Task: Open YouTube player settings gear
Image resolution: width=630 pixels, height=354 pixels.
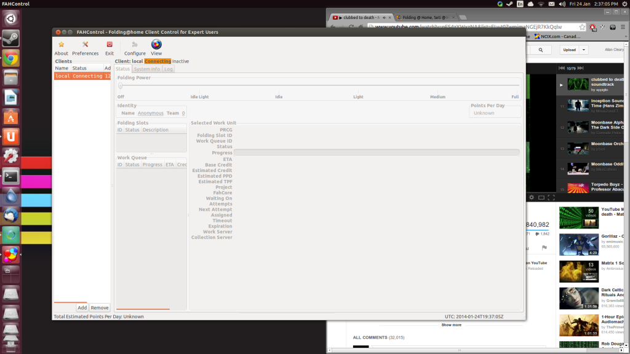Action: tap(532, 197)
